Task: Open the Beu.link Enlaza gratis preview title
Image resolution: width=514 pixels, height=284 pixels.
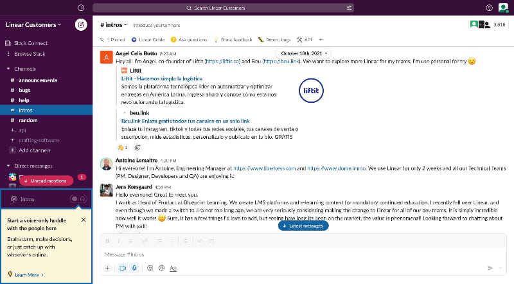Action: [x=185, y=121]
